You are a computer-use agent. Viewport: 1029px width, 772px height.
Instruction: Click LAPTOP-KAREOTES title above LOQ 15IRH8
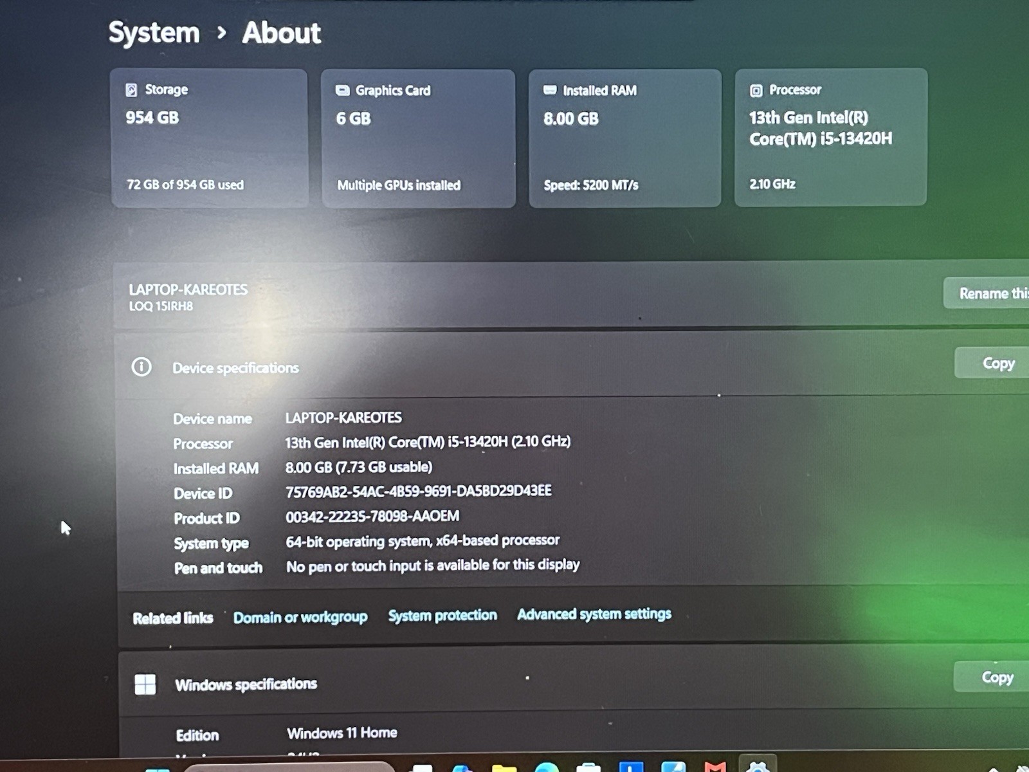pyautogui.click(x=188, y=289)
